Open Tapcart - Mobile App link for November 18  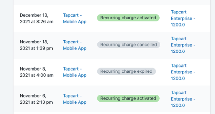coord(74,45)
